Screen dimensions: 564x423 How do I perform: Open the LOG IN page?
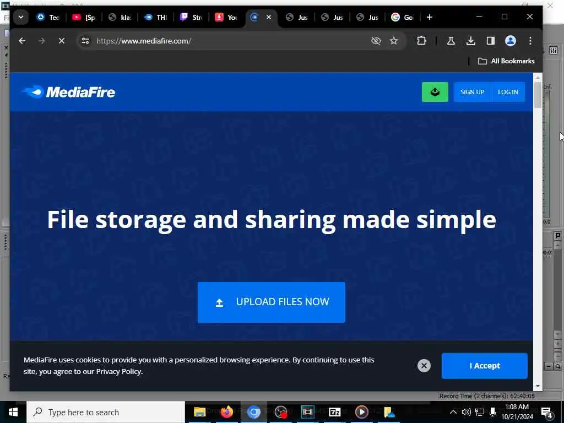click(508, 92)
